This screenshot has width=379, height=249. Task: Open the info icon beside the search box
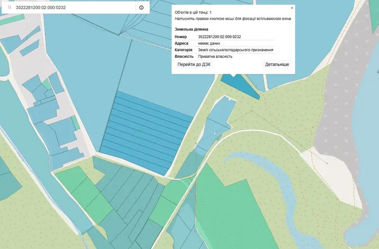[x=141, y=8]
